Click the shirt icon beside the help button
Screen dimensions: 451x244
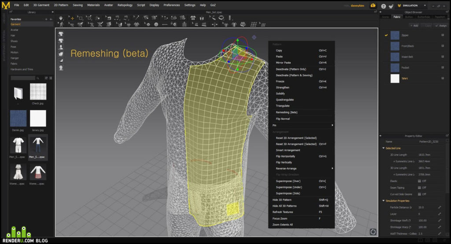(391, 6)
